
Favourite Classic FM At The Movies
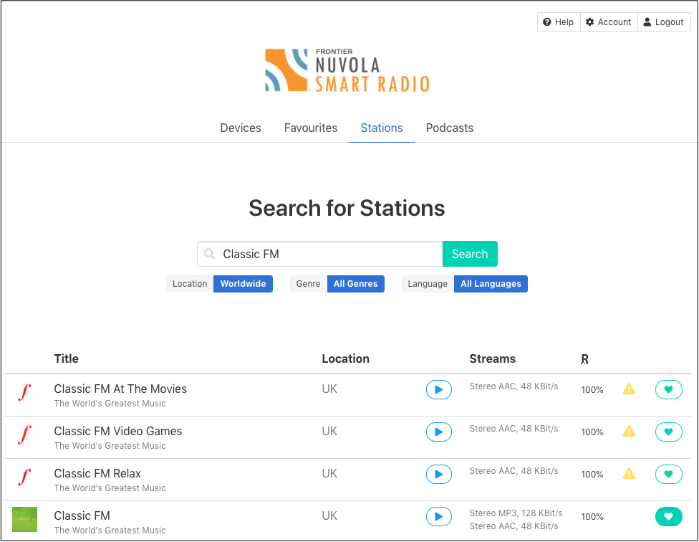668,389
